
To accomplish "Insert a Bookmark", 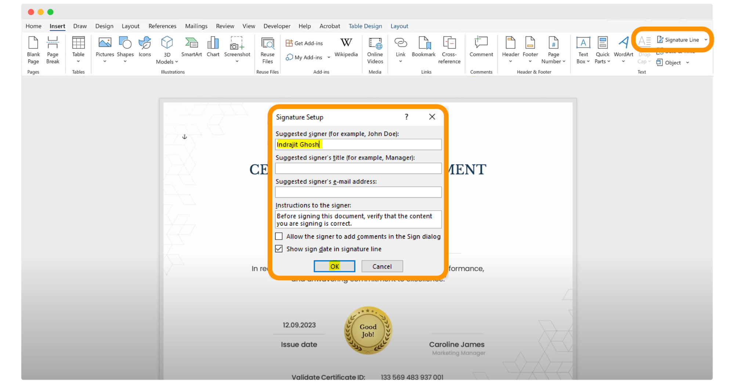I will [x=423, y=47].
